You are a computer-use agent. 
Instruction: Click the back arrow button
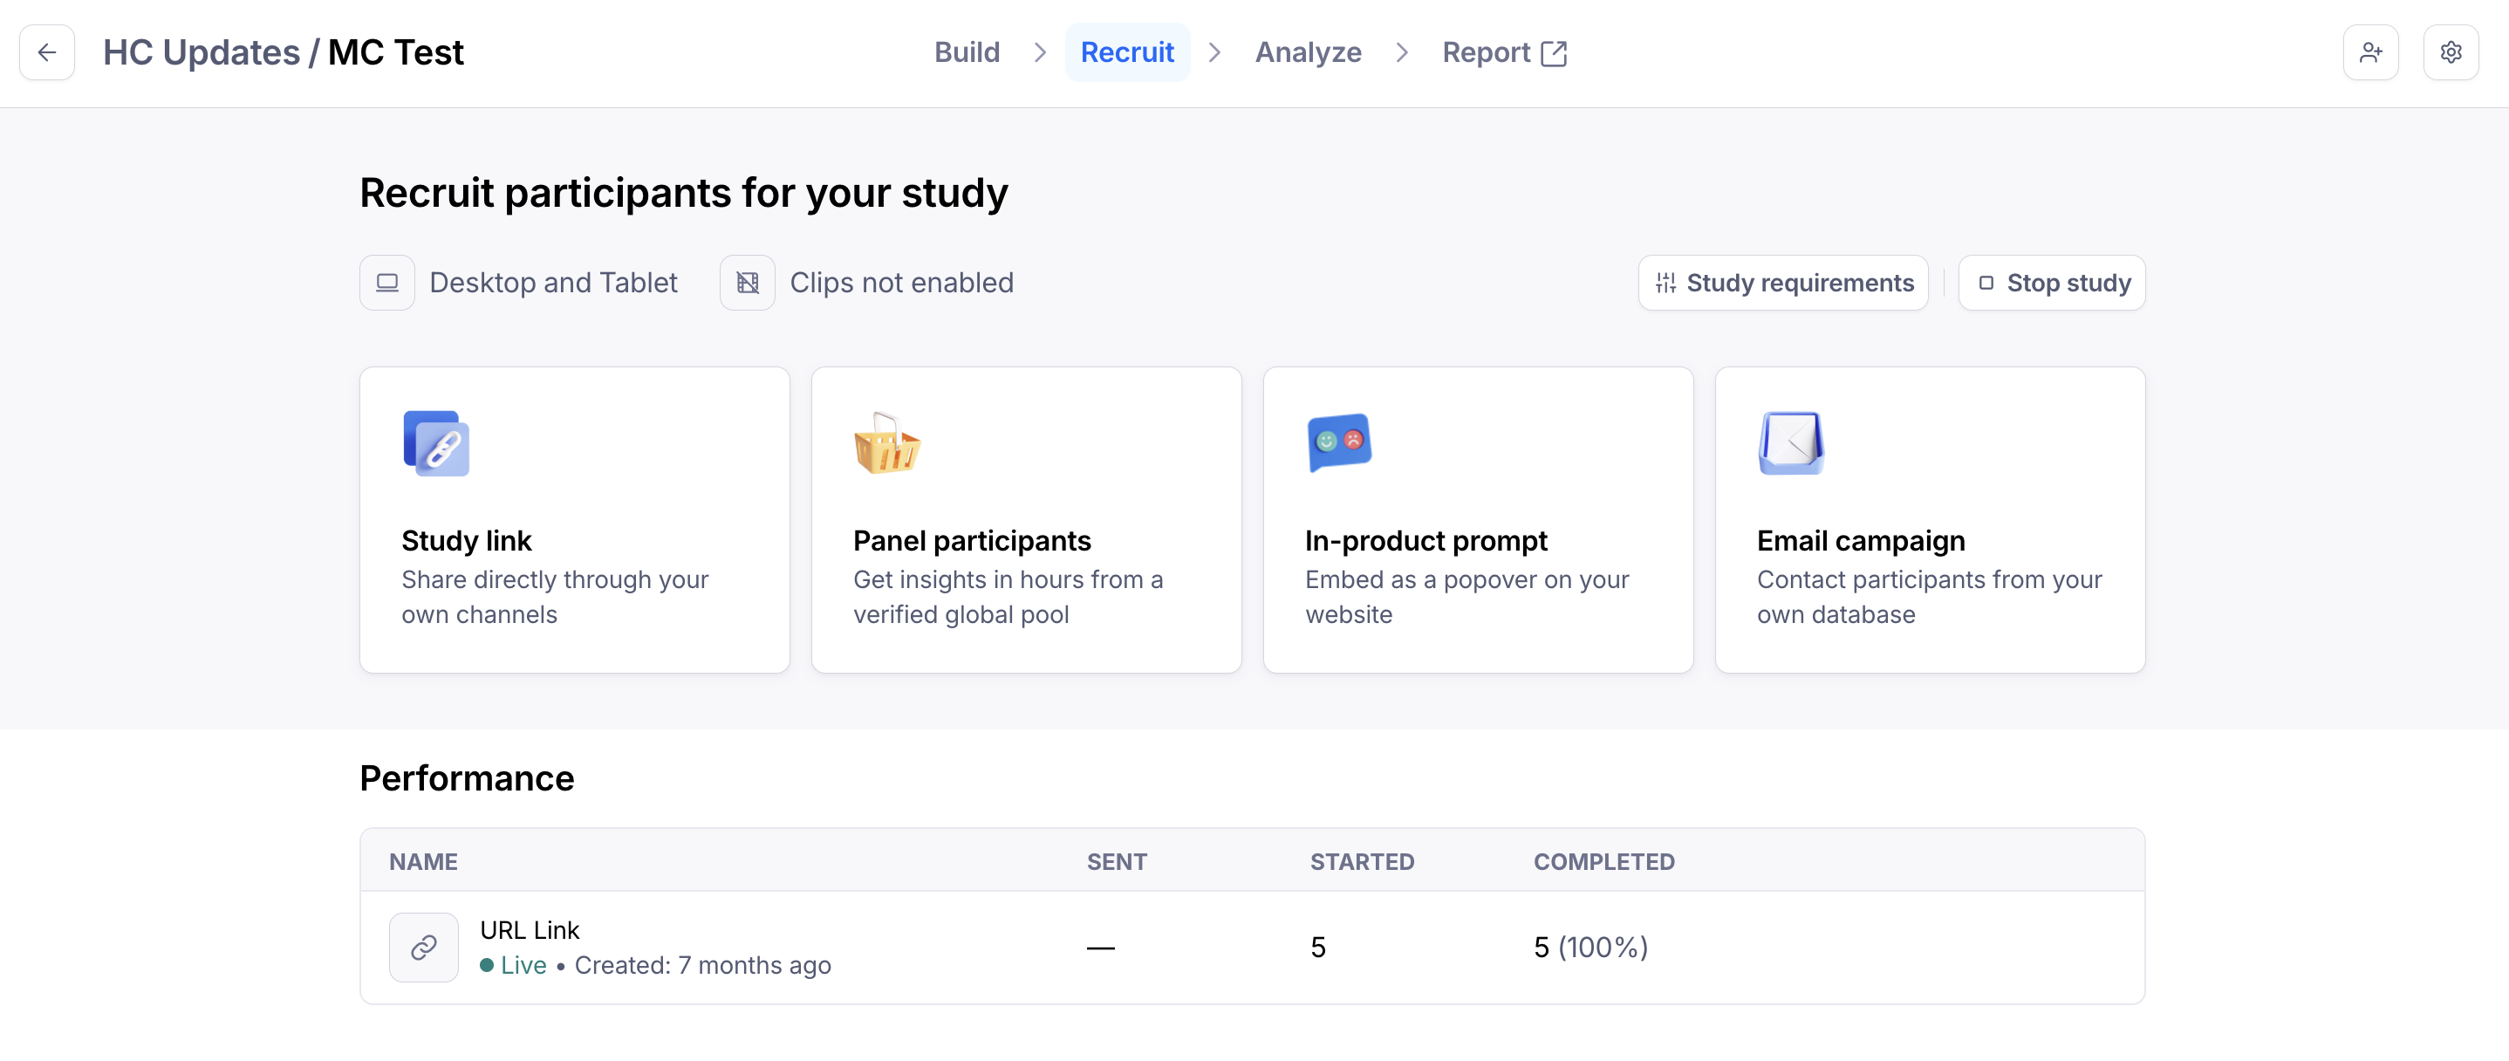[x=47, y=52]
